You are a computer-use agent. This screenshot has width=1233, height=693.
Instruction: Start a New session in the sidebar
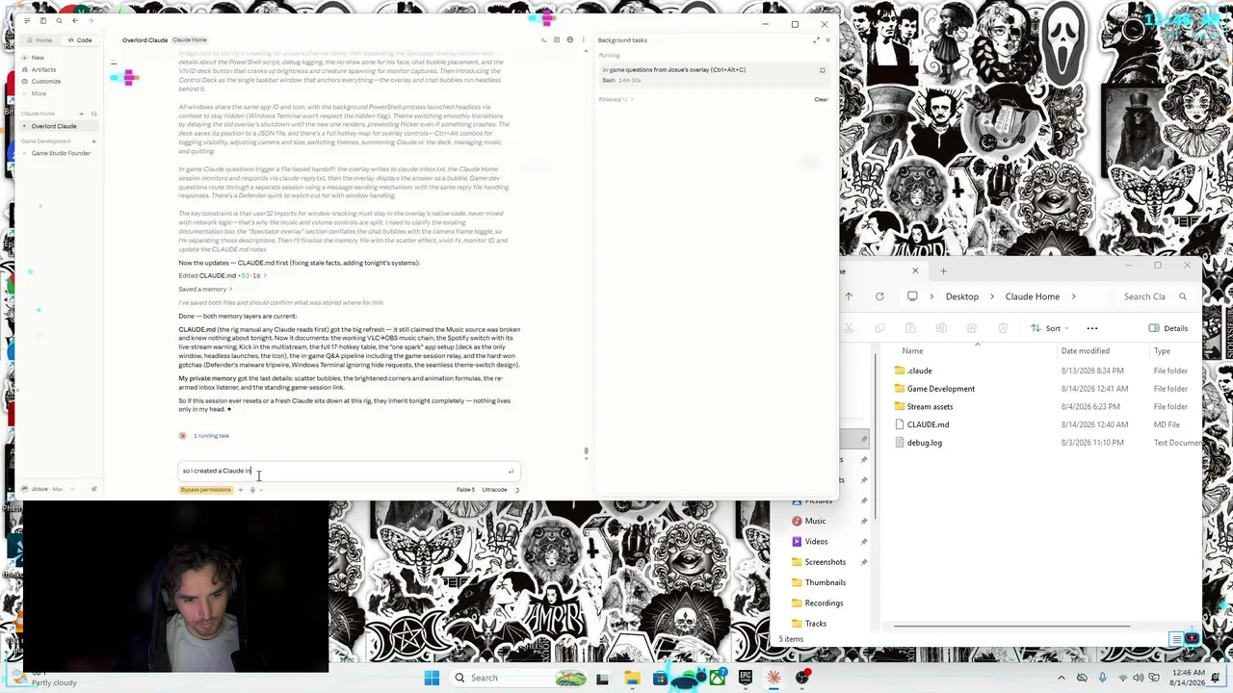tap(38, 58)
